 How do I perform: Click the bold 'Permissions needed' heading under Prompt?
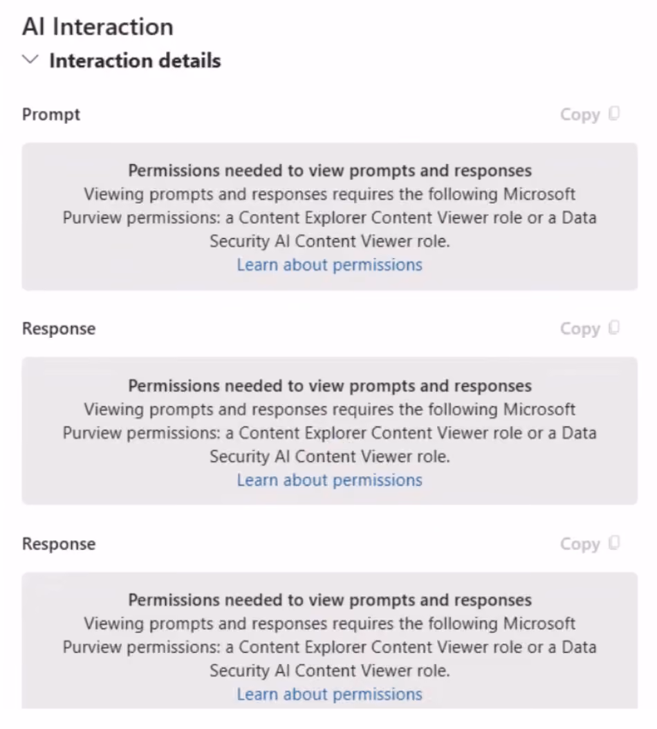pos(330,170)
